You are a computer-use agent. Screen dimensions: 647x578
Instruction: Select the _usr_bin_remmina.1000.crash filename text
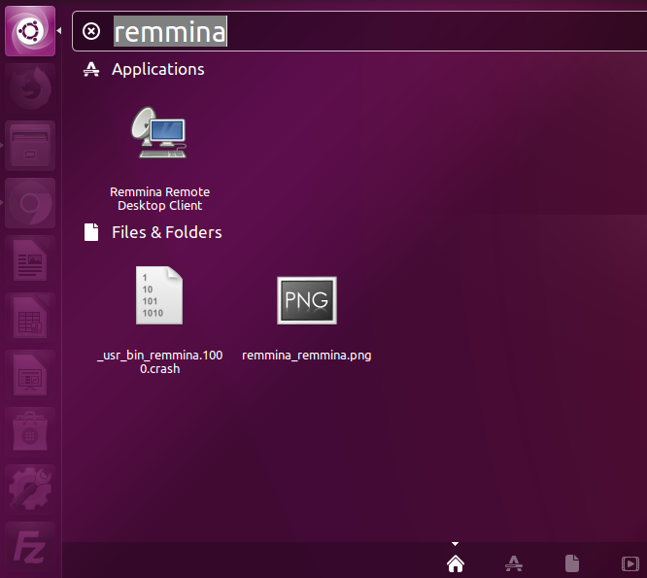click(x=159, y=361)
